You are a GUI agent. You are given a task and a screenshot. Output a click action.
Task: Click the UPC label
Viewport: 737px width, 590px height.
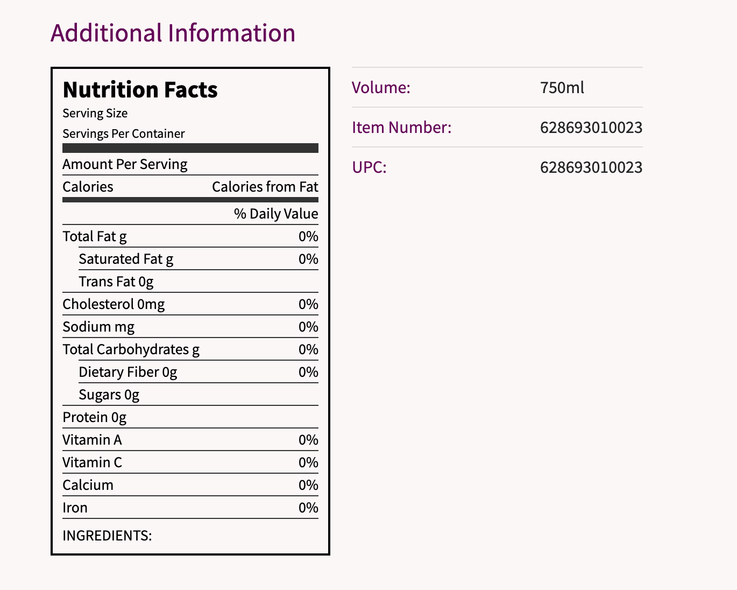[x=369, y=167]
